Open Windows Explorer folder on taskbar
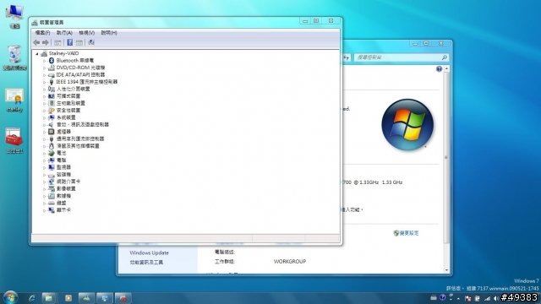The height and width of the screenshot is (304, 541). 49,298
